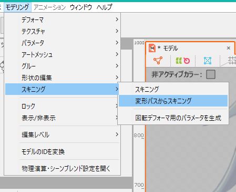Click the orange connected-nodes mesh icon

[158, 60]
